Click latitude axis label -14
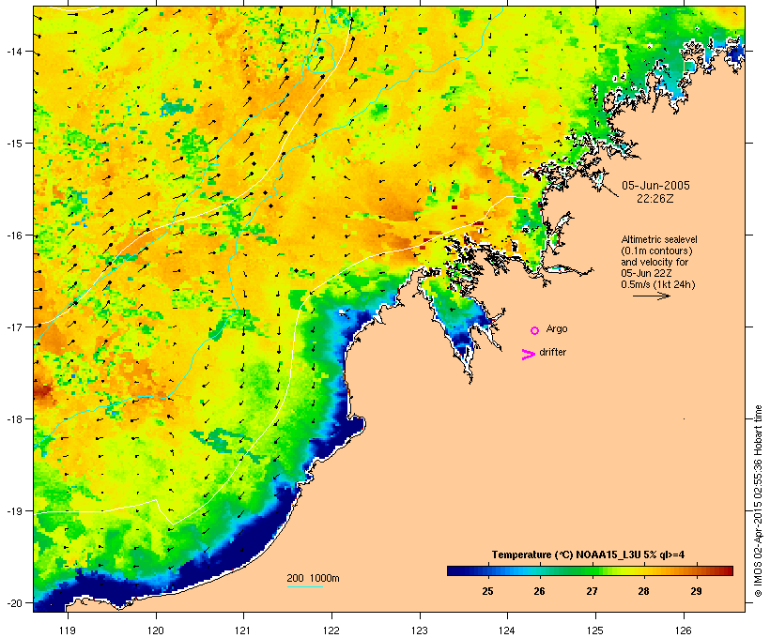 click(x=13, y=51)
